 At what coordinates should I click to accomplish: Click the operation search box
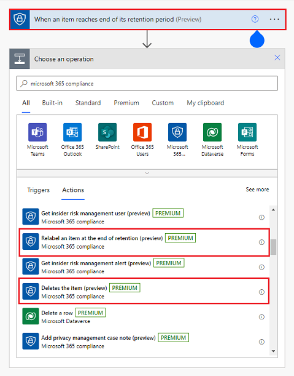pos(147,84)
